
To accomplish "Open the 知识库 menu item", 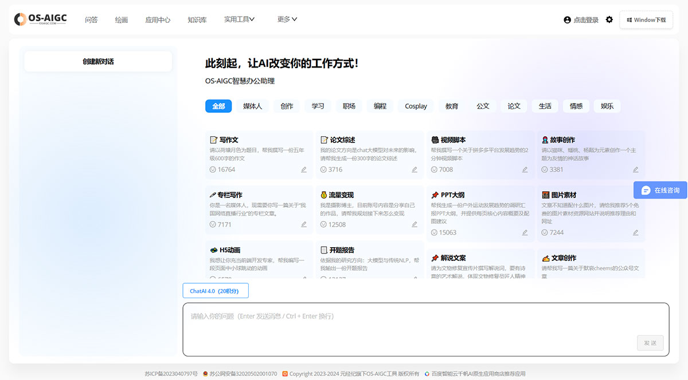I will coord(197,19).
